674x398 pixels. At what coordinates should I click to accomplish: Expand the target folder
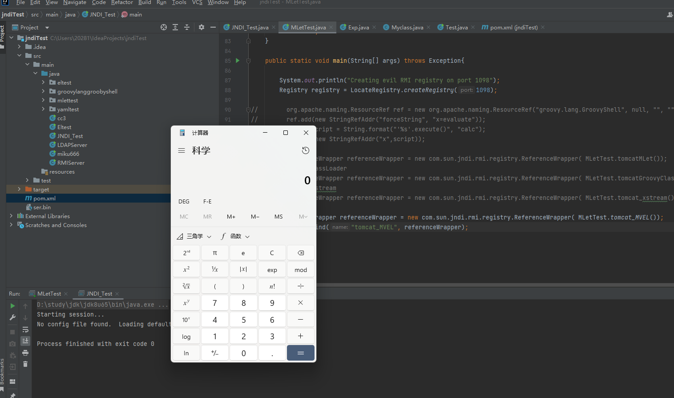pos(19,189)
